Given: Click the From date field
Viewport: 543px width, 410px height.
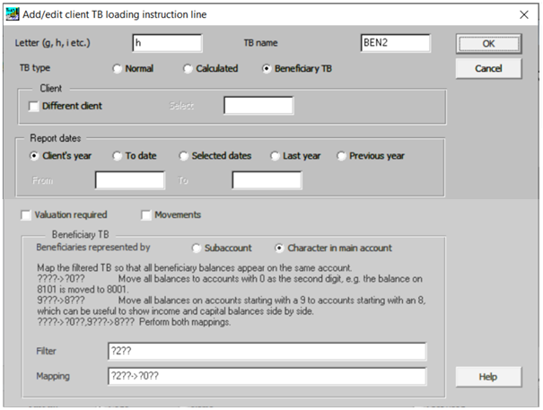Looking at the screenshot, I should pyautogui.click(x=130, y=180).
